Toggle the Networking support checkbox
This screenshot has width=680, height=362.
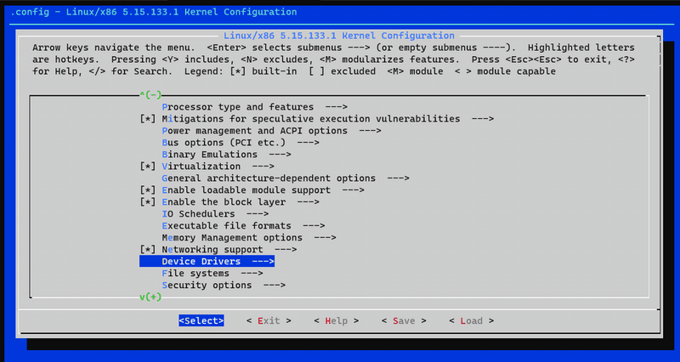click(147, 250)
